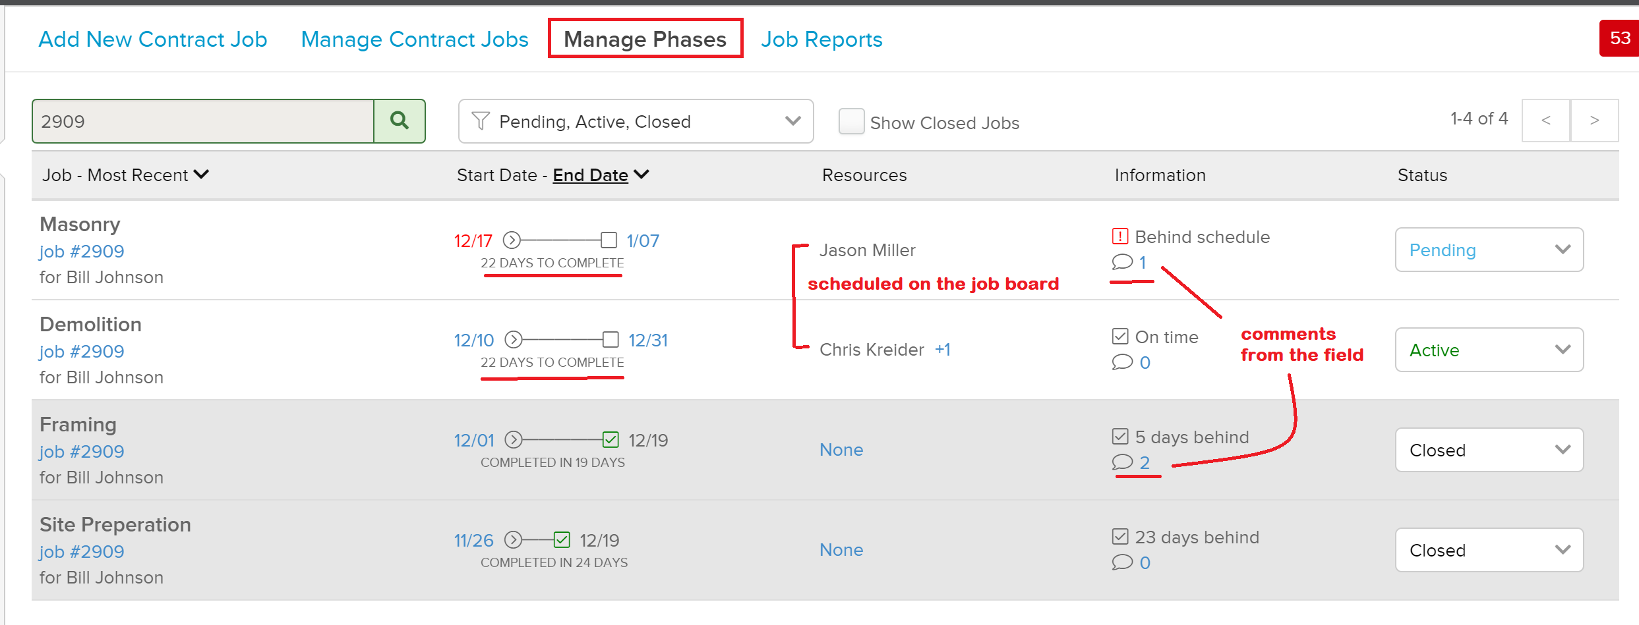Enable the Show Closed Jobs checkbox
The height and width of the screenshot is (625, 1639).
point(851,121)
